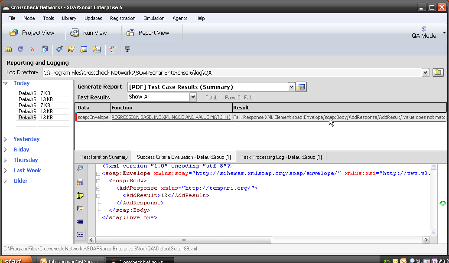Browse for log directory using folder button
449x263 pixels.
pos(438,72)
